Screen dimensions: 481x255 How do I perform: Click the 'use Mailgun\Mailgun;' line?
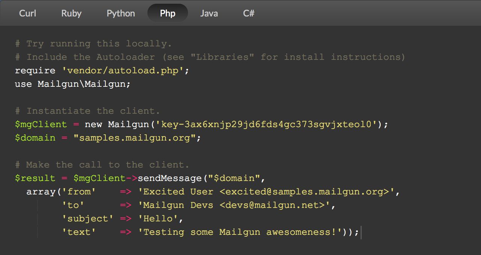coord(72,84)
